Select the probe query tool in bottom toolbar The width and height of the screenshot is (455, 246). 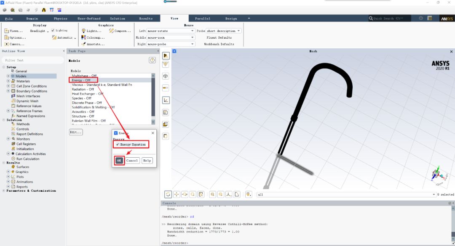coord(201,194)
